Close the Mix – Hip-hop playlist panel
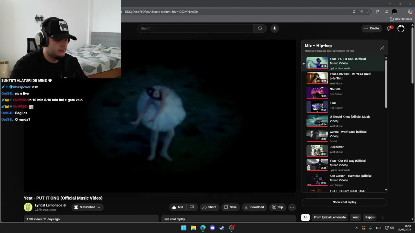Screen dimensions: 415x233 382,48
